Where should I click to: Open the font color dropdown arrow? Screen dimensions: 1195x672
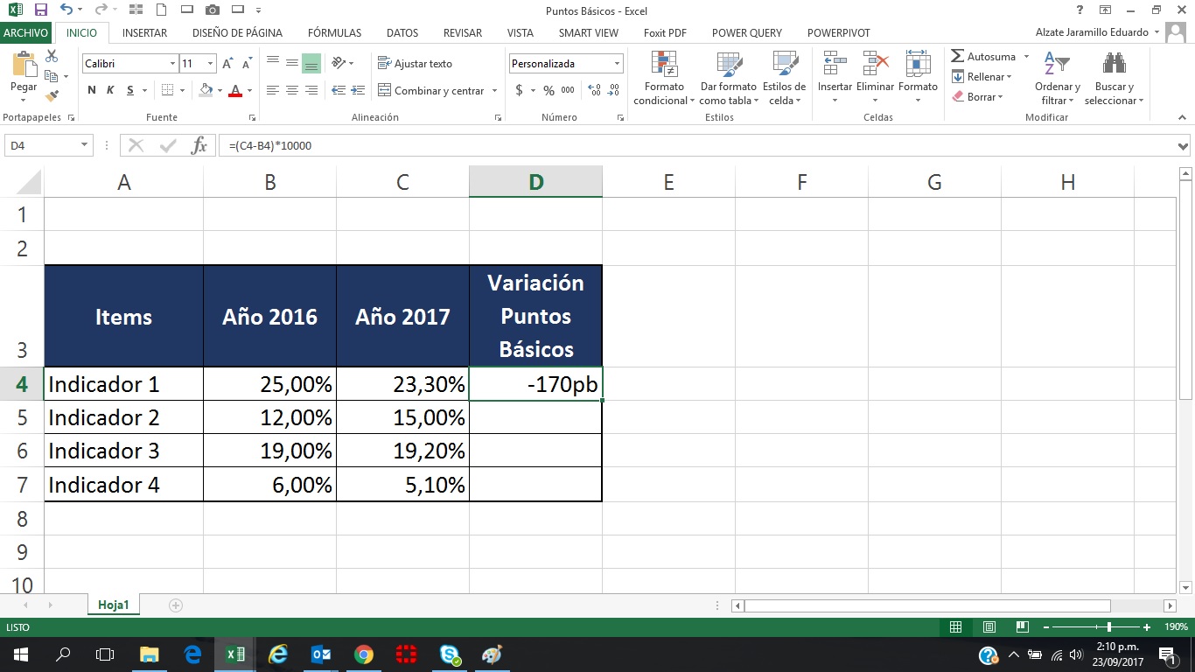(248, 91)
